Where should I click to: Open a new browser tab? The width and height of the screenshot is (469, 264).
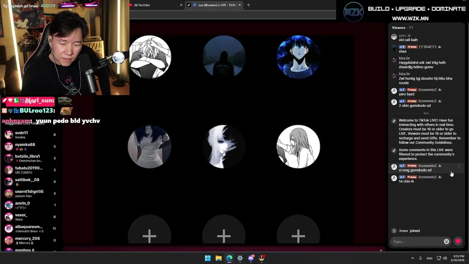tap(248, 5)
